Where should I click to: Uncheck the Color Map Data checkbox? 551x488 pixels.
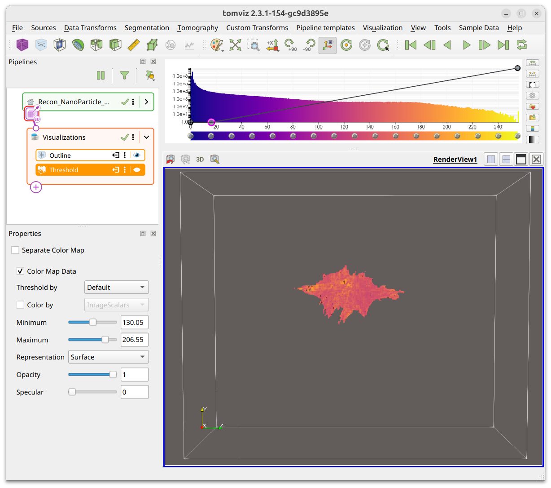point(20,271)
